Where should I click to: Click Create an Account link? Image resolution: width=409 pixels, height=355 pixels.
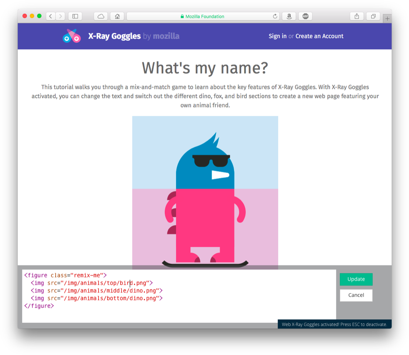point(319,36)
